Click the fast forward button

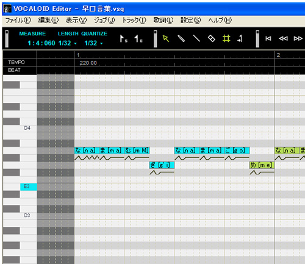click(298, 38)
